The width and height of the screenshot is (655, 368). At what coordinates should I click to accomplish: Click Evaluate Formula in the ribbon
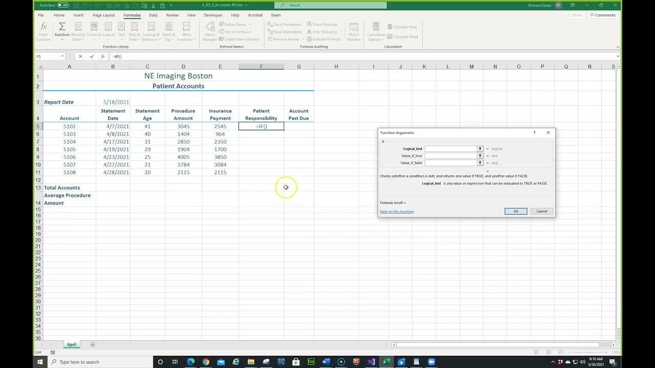(323, 39)
